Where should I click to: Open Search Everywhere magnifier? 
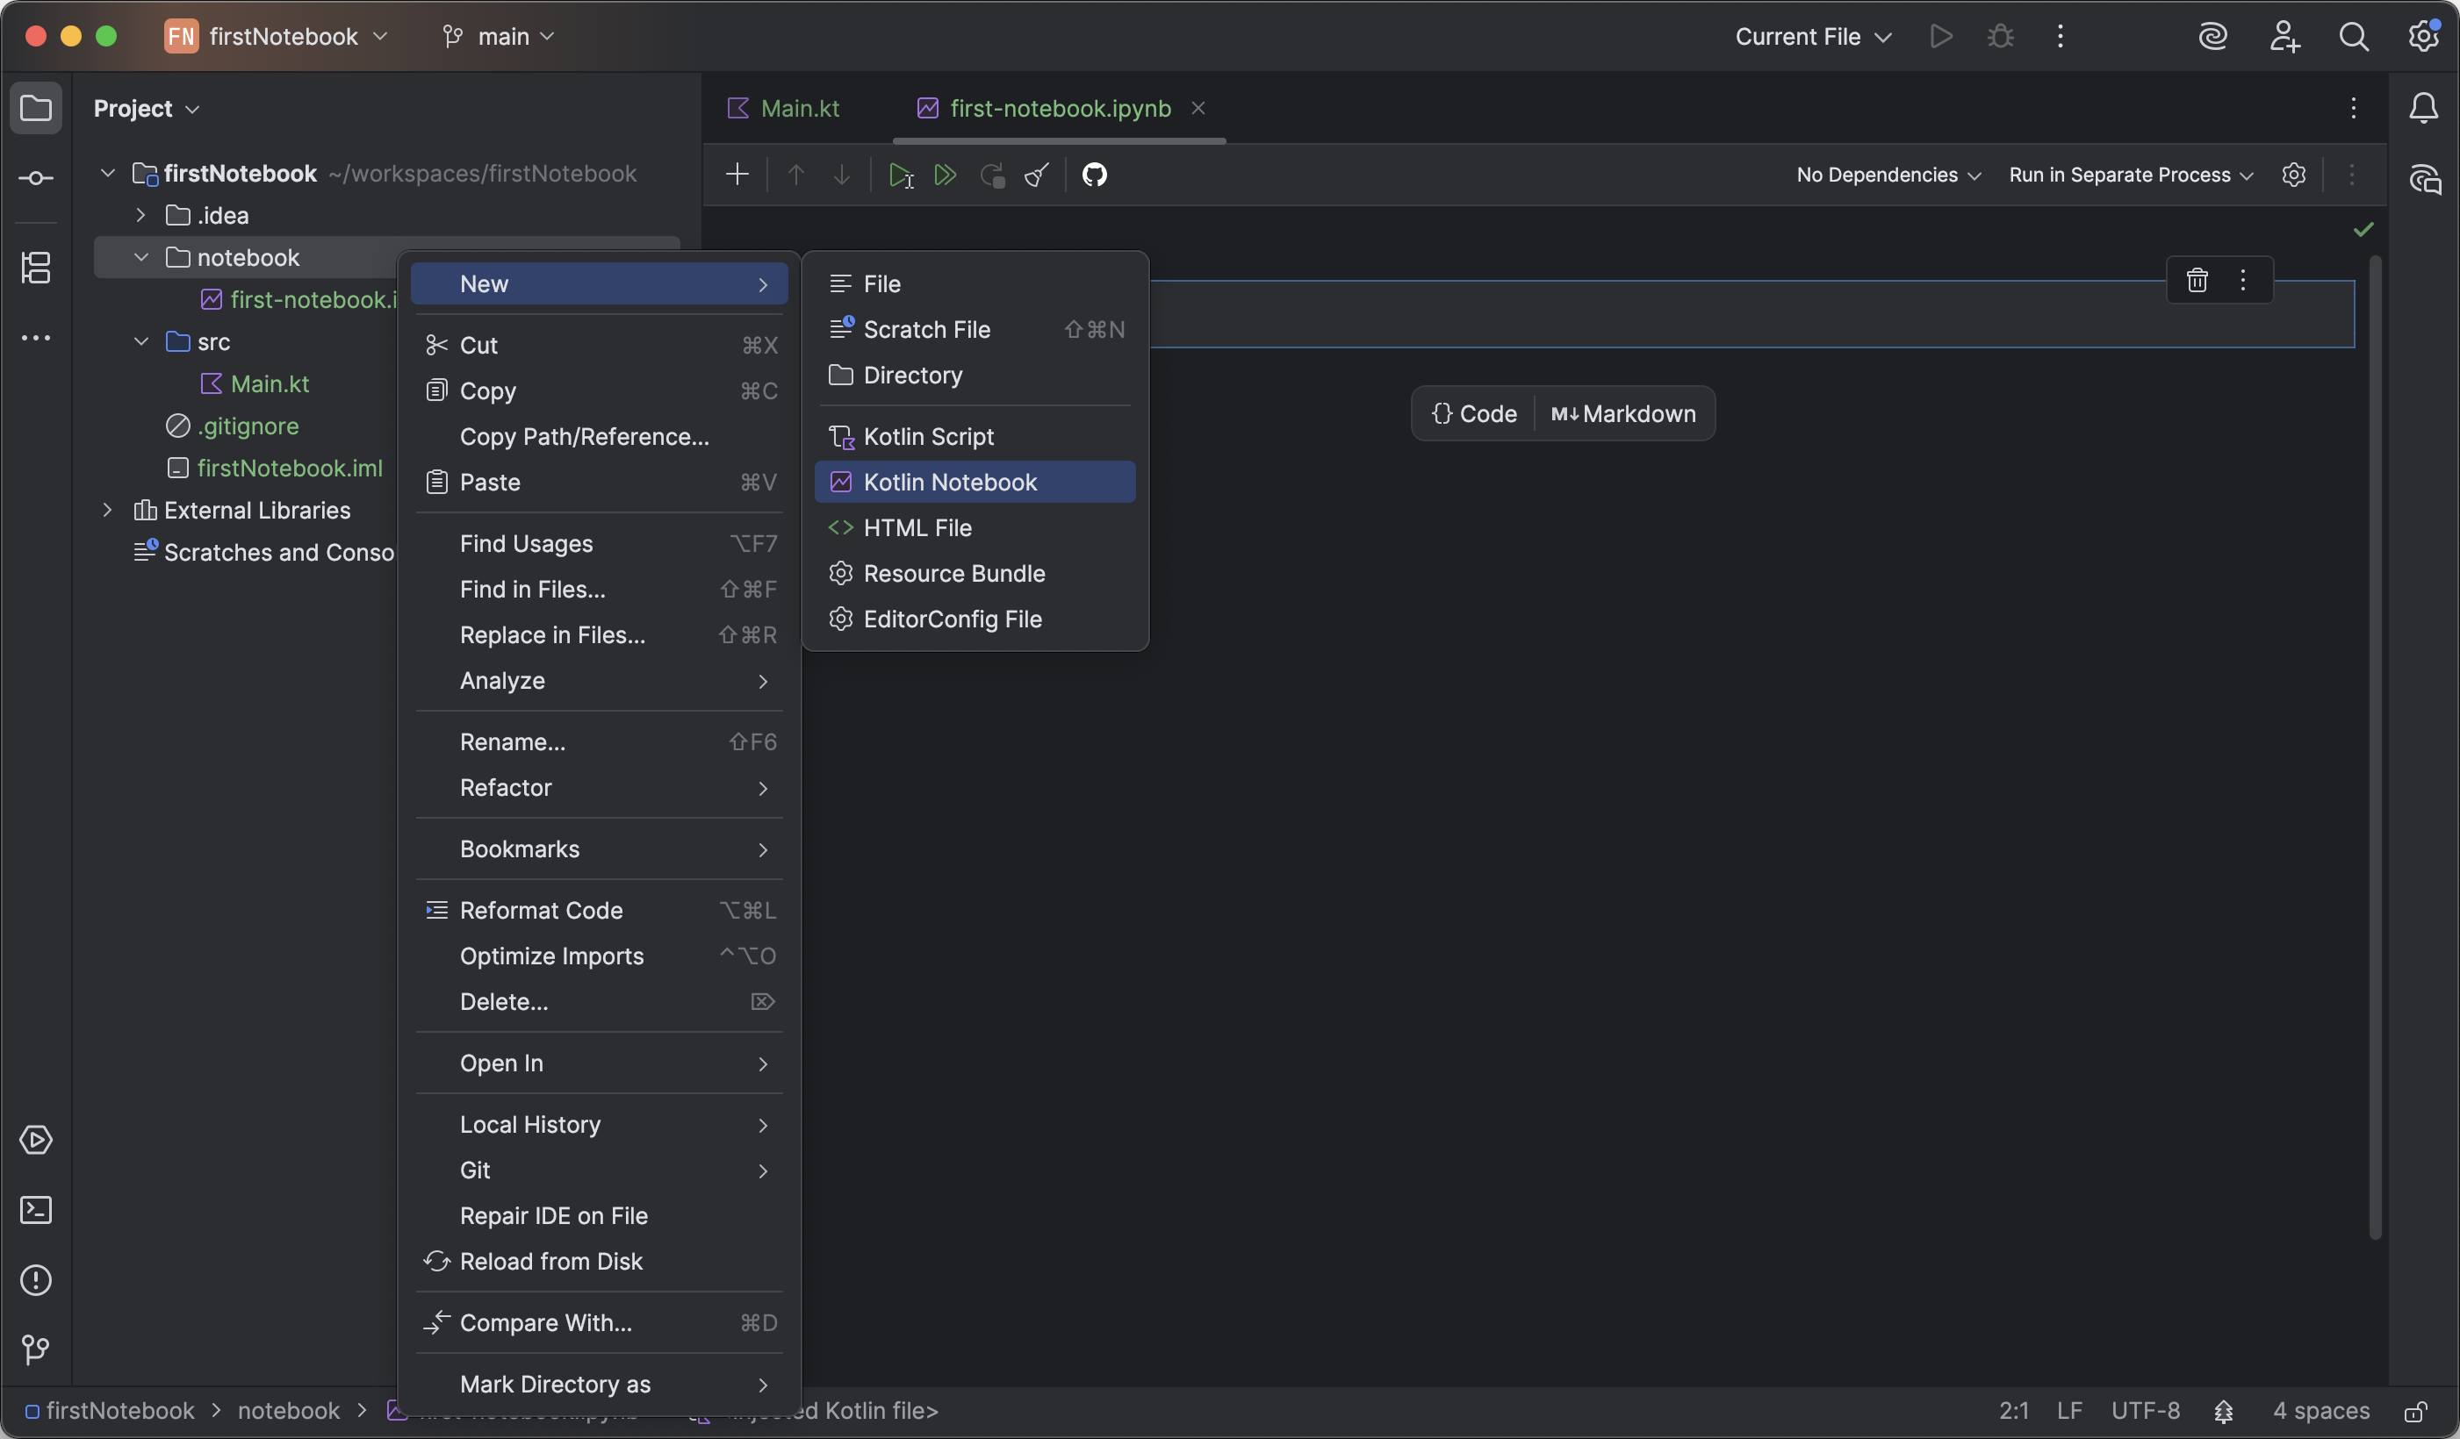pos(2354,36)
